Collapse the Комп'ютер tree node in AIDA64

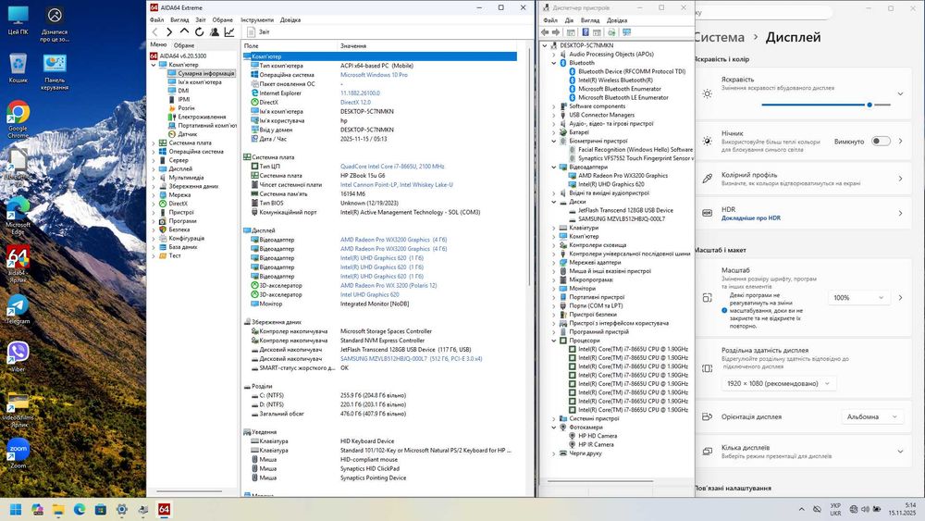click(154, 65)
